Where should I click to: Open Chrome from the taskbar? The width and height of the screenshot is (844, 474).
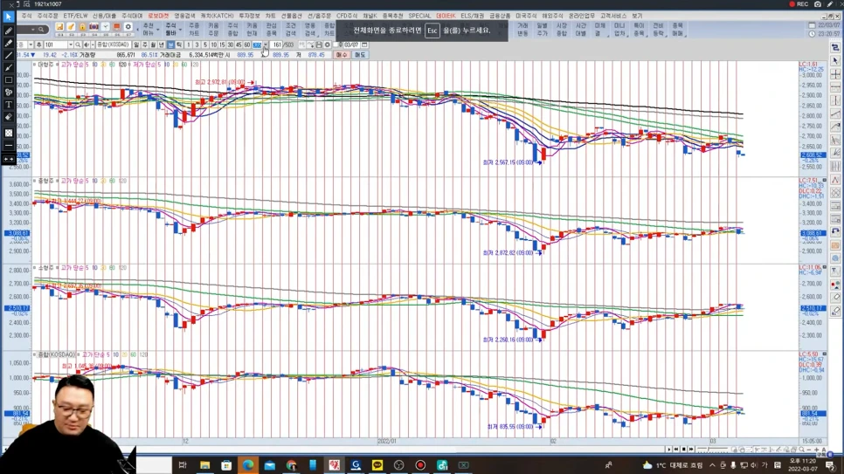291,465
